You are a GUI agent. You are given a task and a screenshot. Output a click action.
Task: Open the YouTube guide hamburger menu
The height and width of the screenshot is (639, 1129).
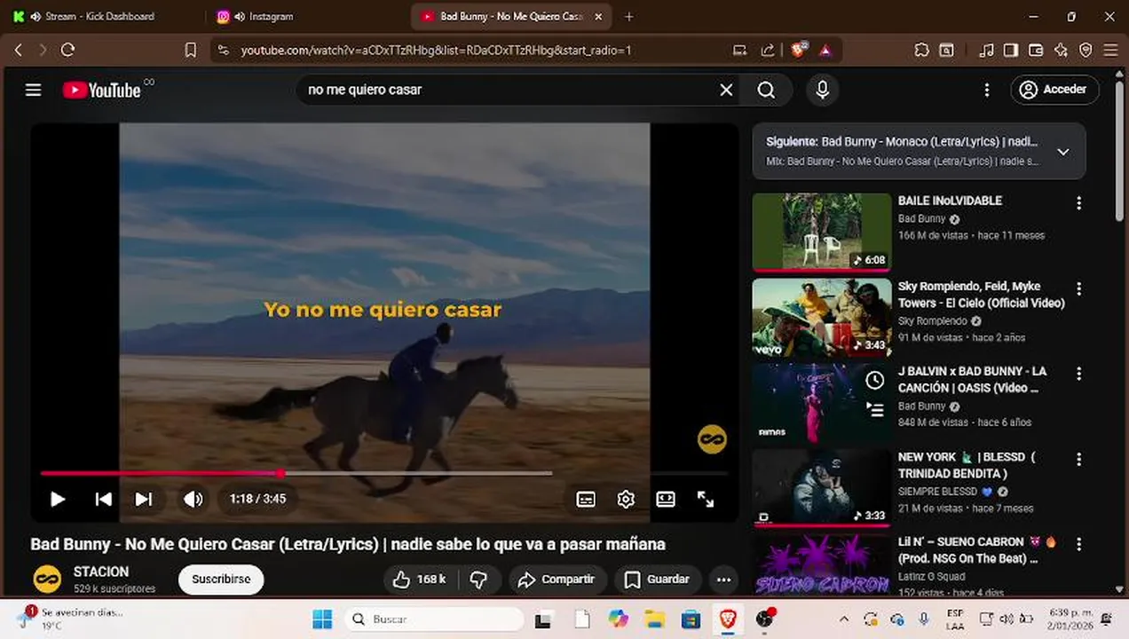(34, 90)
